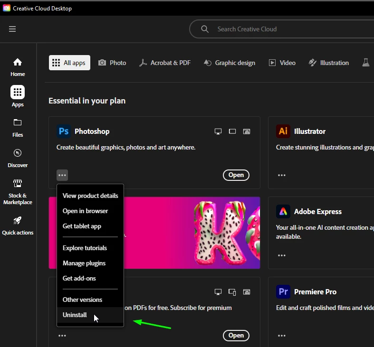Screen dimensions: 374x347
Task: Switch to the Video category tab
Action: pos(282,63)
